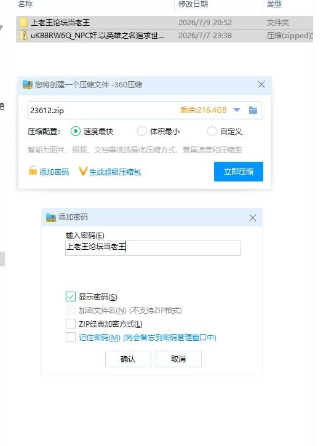334x446 pixels.
Task: Click the zip file icon of uK88RW6Q_NPC奸
Action: pos(23,35)
